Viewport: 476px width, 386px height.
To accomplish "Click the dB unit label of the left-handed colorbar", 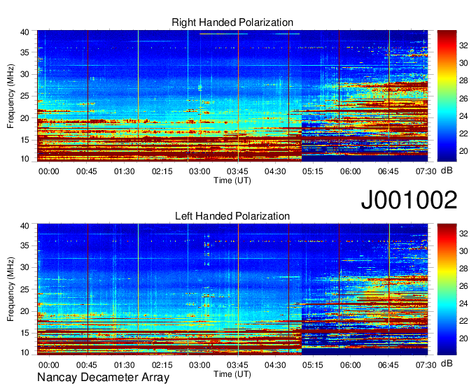I will 447,364.
